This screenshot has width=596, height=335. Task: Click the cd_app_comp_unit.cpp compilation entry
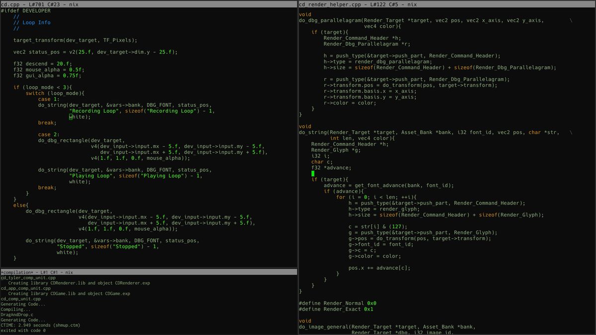[26, 288]
